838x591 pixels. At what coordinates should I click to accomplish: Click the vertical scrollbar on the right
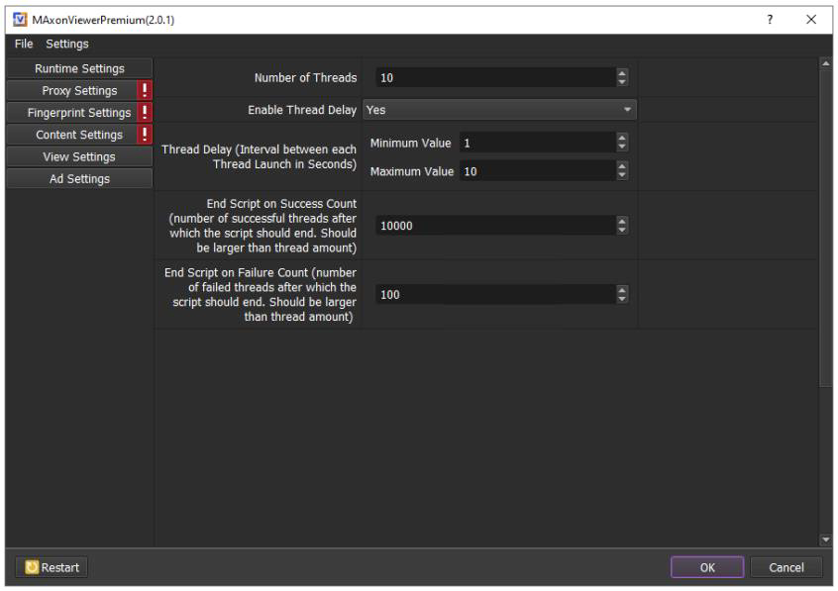coord(825,228)
